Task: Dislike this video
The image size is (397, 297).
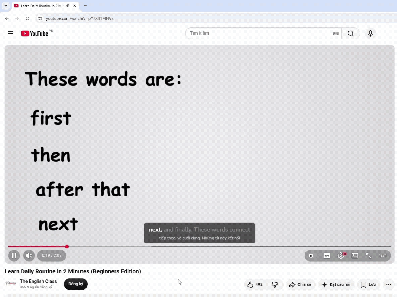Action: tap(275, 285)
